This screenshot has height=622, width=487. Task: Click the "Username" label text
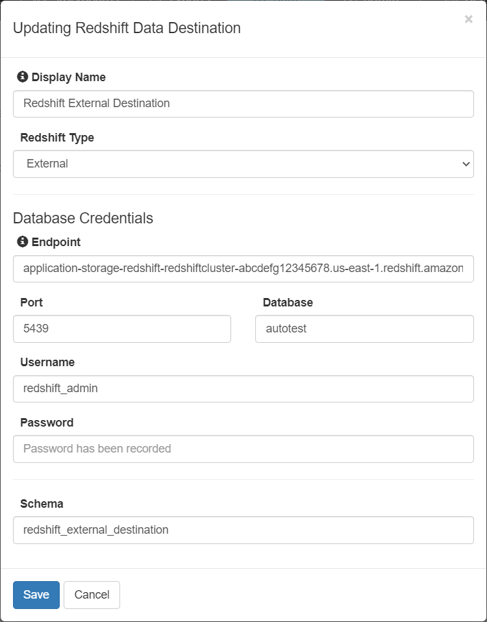[47, 362]
